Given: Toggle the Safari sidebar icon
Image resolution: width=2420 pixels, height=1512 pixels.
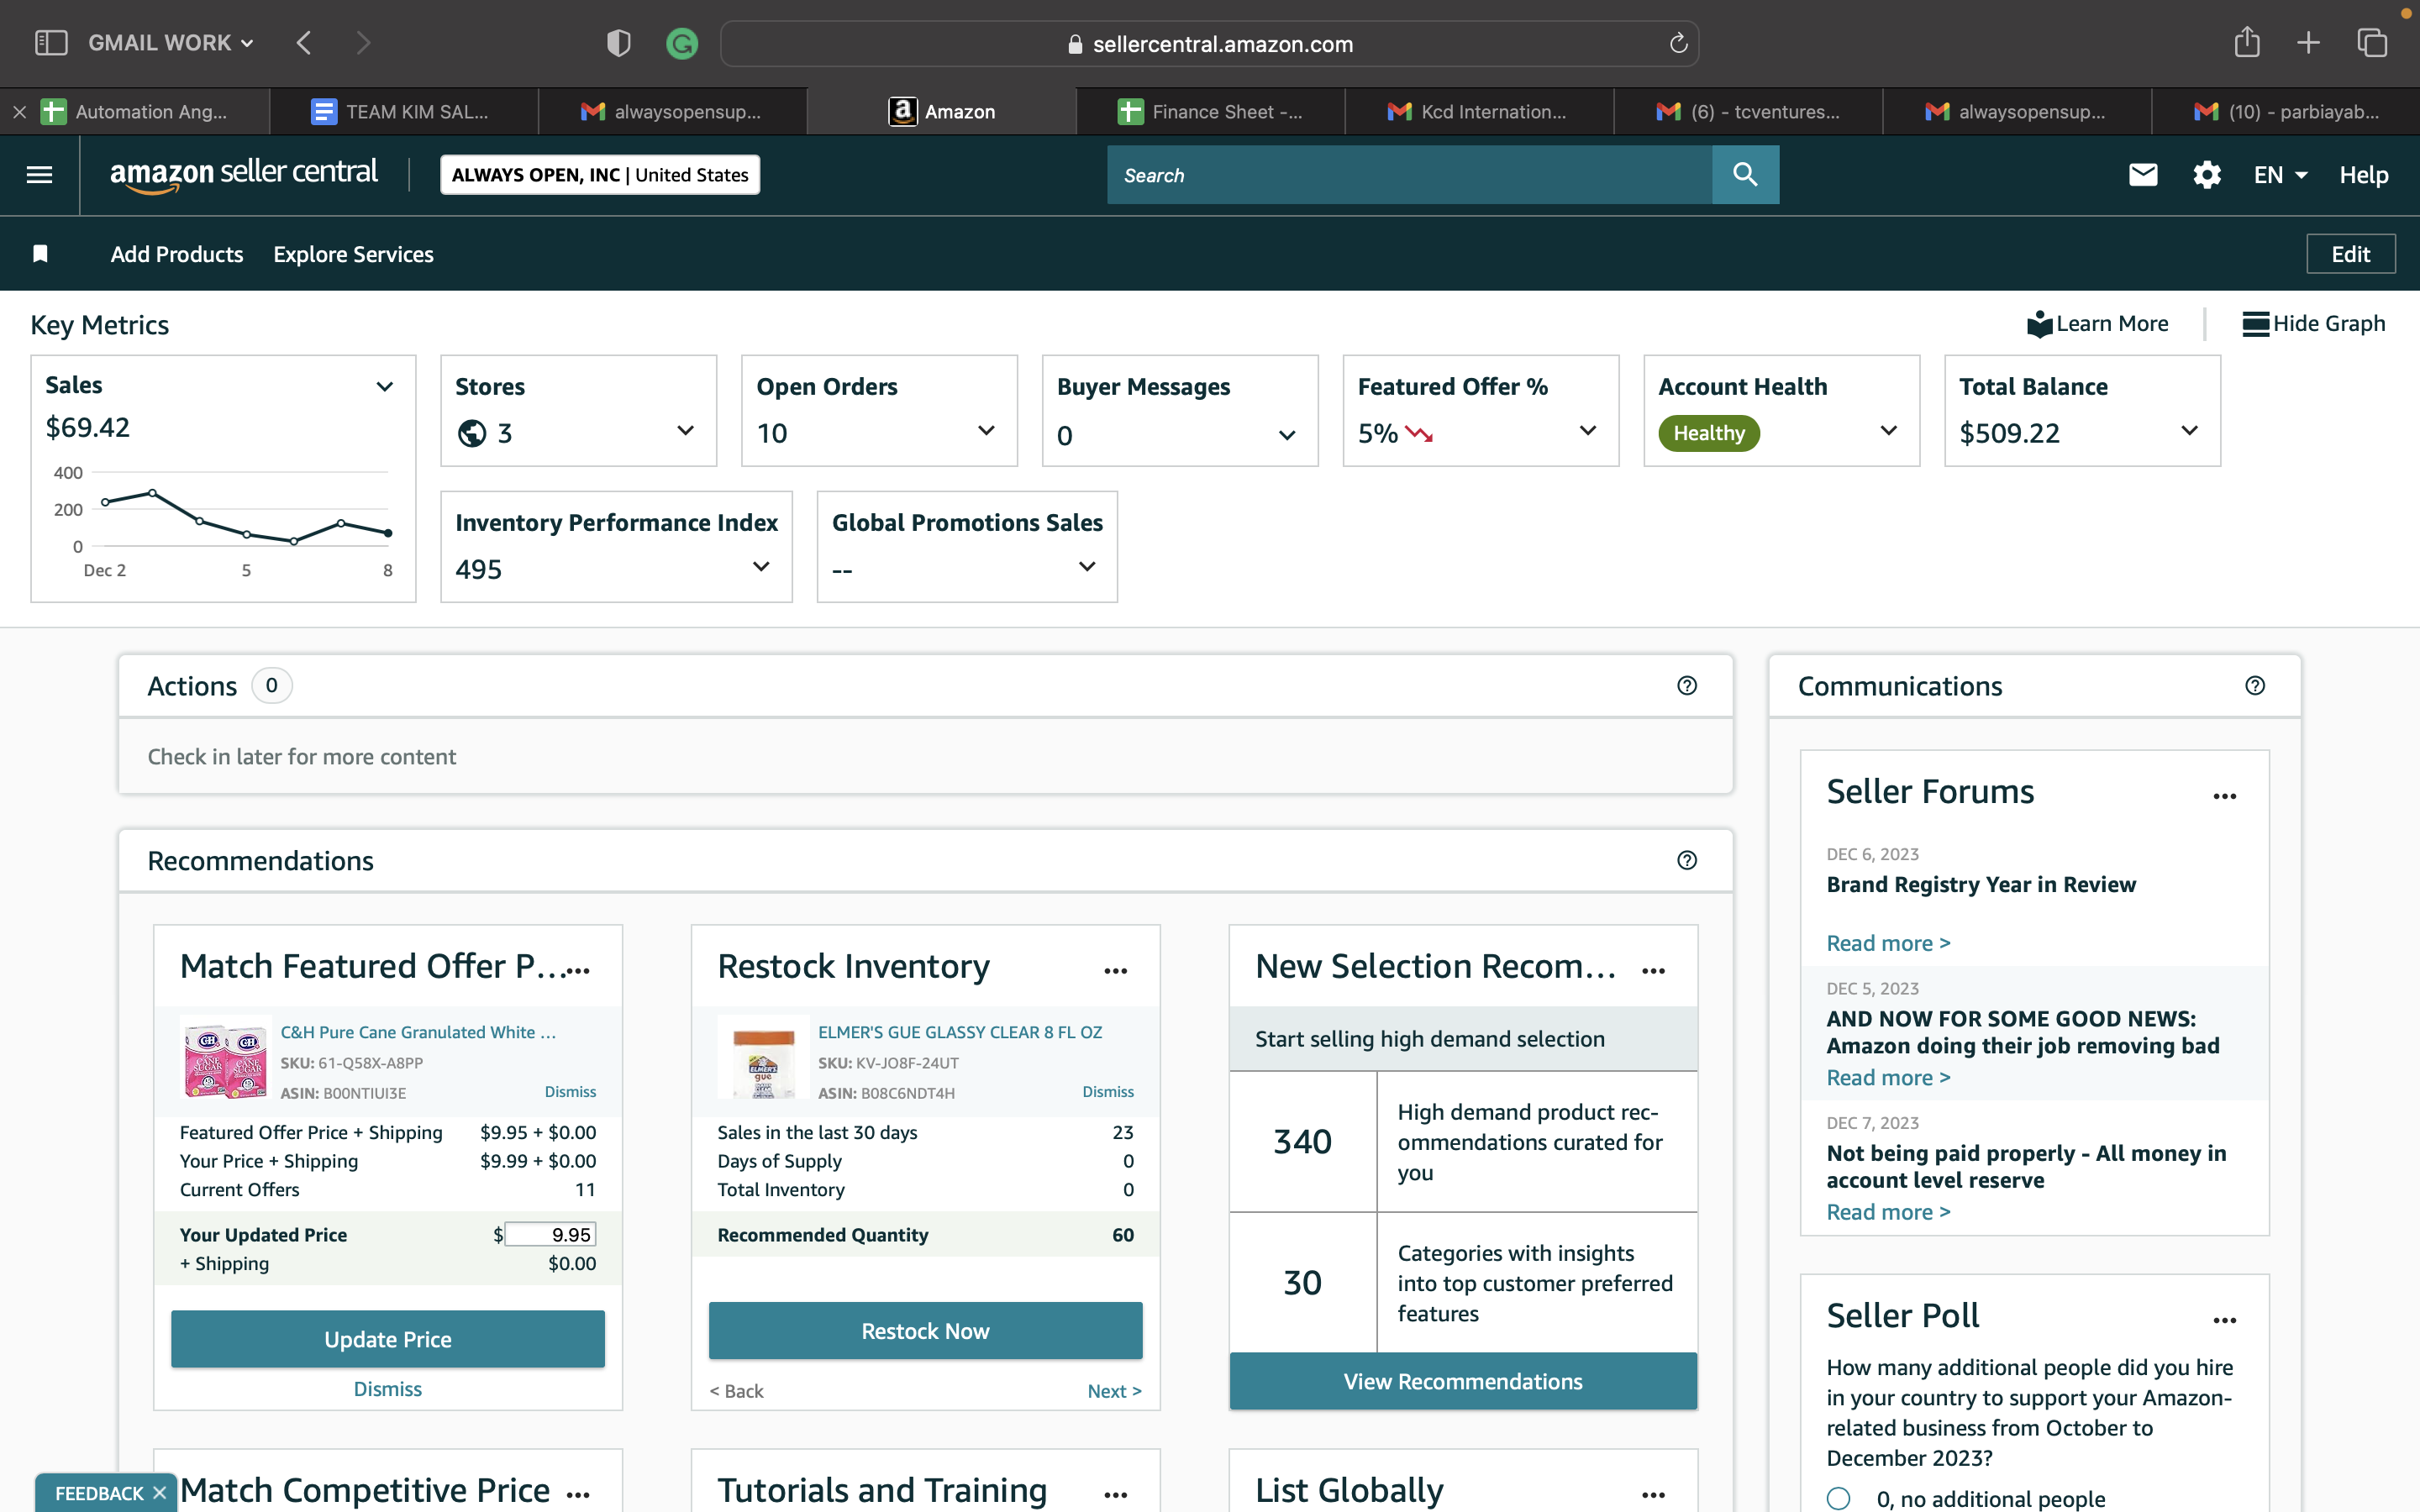Looking at the screenshot, I should click(51, 43).
